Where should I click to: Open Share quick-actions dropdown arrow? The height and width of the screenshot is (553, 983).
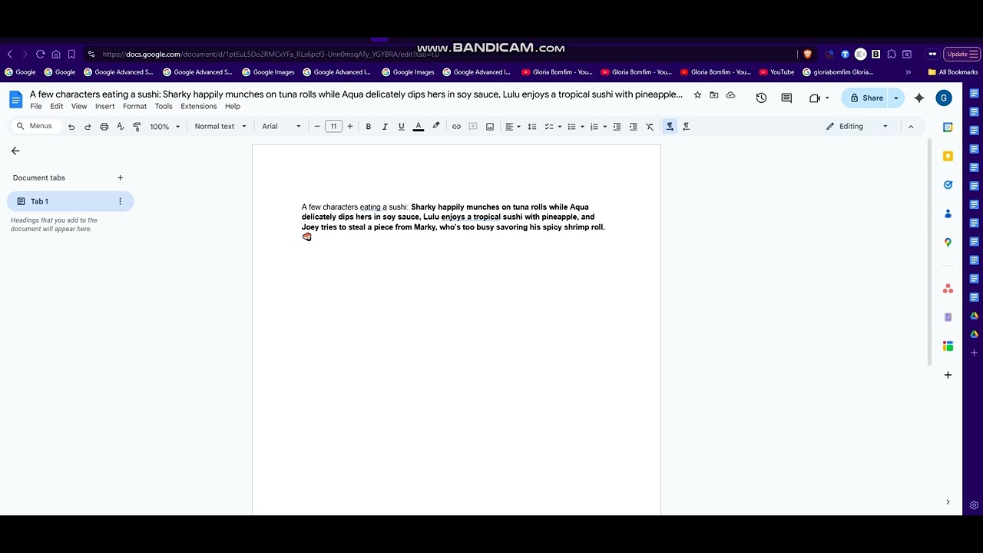pyautogui.click(x=896, y=98)
